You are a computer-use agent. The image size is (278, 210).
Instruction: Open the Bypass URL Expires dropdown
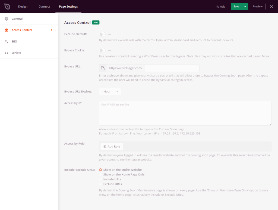tap(110, 91)
